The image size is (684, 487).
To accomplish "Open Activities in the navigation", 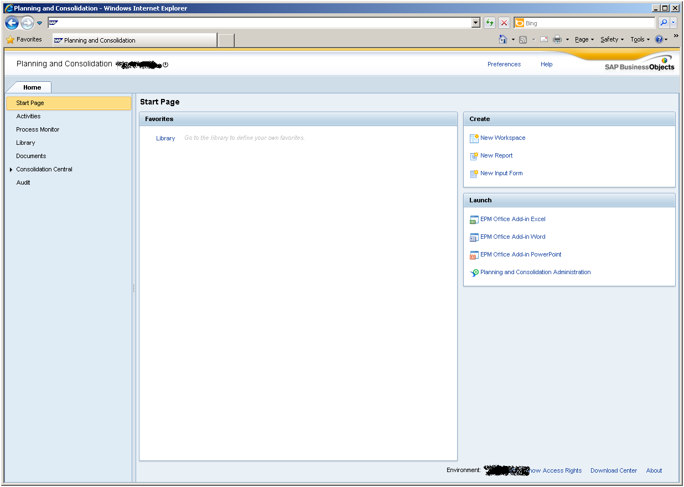I will tap(28, 117).
